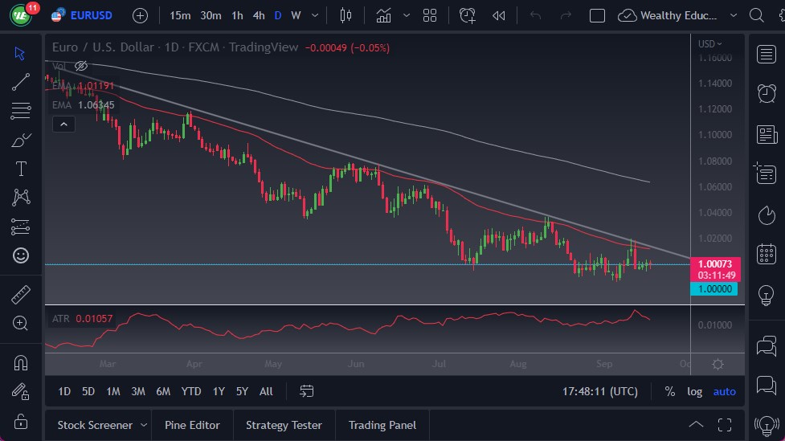Switch to the Pine Editor tab
The width and height of the screenshot is (785, 441).
coord(192,425)
